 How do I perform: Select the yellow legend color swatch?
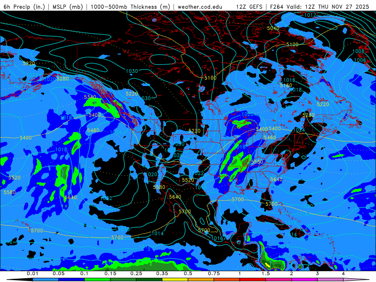(x=175, y=280)
